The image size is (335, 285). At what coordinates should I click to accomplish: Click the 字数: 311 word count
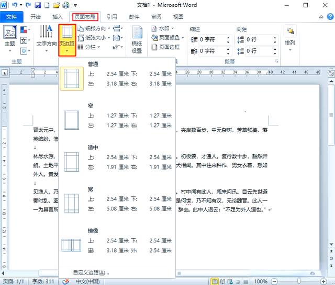(x=43, y=281)
